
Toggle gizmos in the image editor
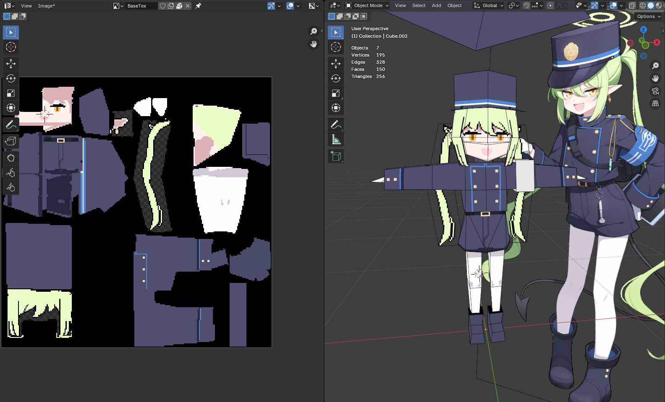pos(271,6)
